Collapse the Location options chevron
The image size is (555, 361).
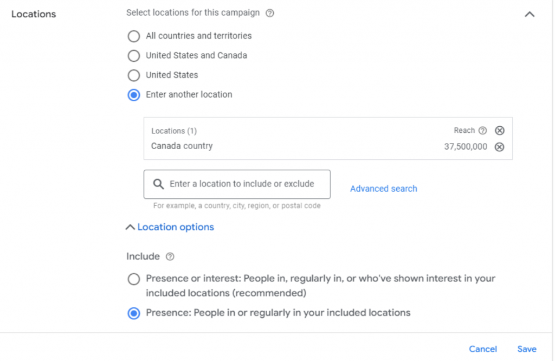click(130, 228)
